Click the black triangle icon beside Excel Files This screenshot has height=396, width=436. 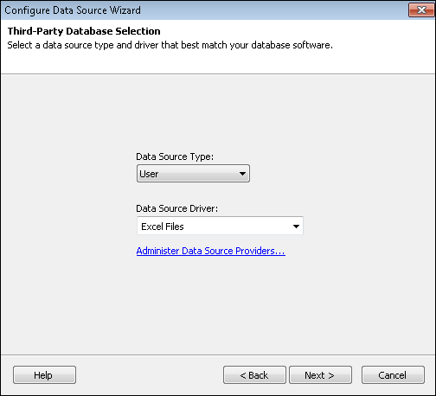click(296, 227)
